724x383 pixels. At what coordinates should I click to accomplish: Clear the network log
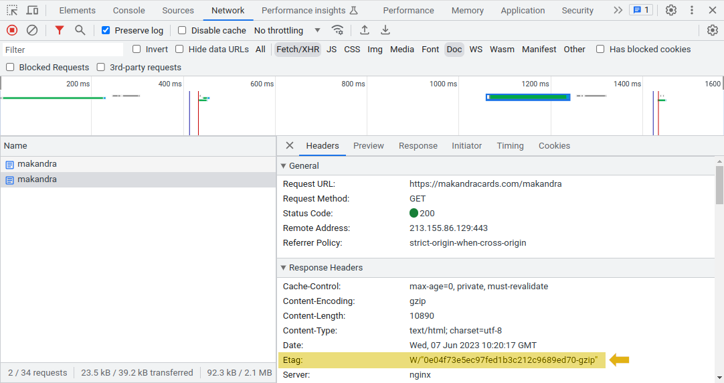(31, 30)
